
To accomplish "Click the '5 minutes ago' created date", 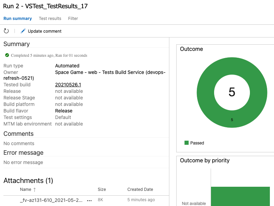I will tap(141, 200).
